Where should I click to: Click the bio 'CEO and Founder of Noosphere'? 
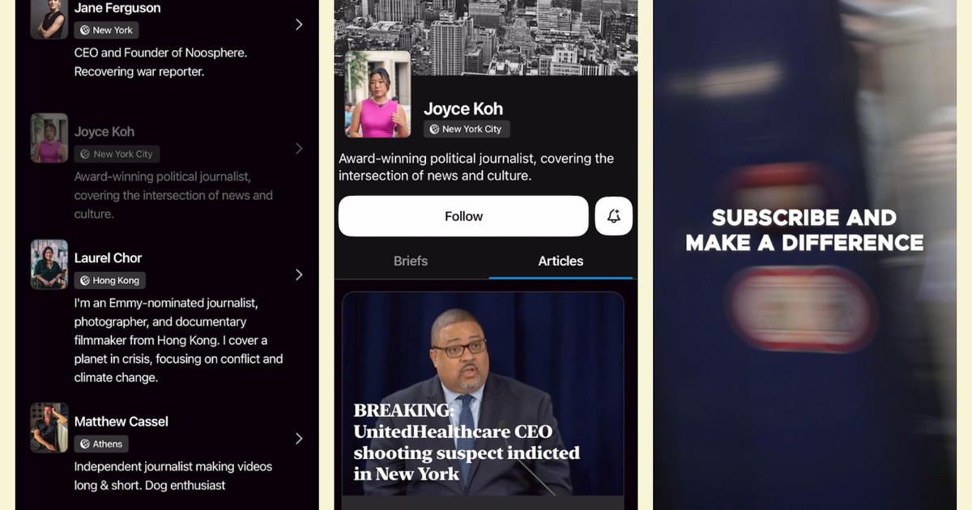point(160,62)
